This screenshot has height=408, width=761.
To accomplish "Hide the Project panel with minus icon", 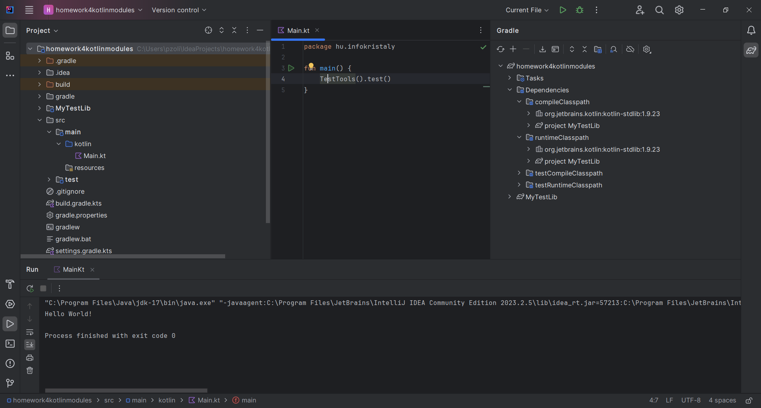I will click(x=260, y=31).
